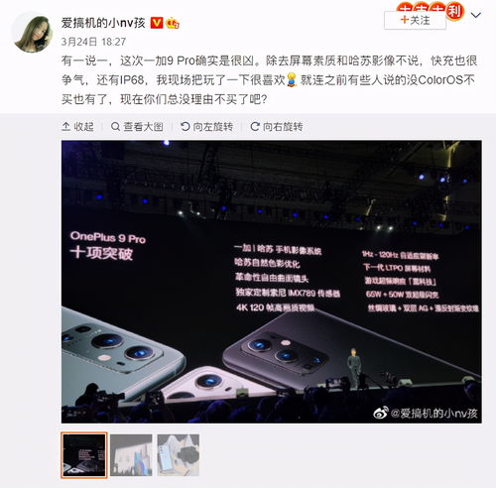Select the first dark launch-event thumbnail
Image resolution: width=496 pixels, height=488 pixels.
click(84, 455)
